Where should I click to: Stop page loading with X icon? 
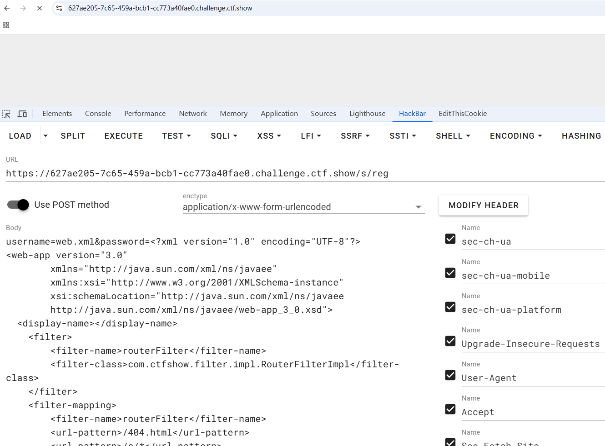click(40, 8)
